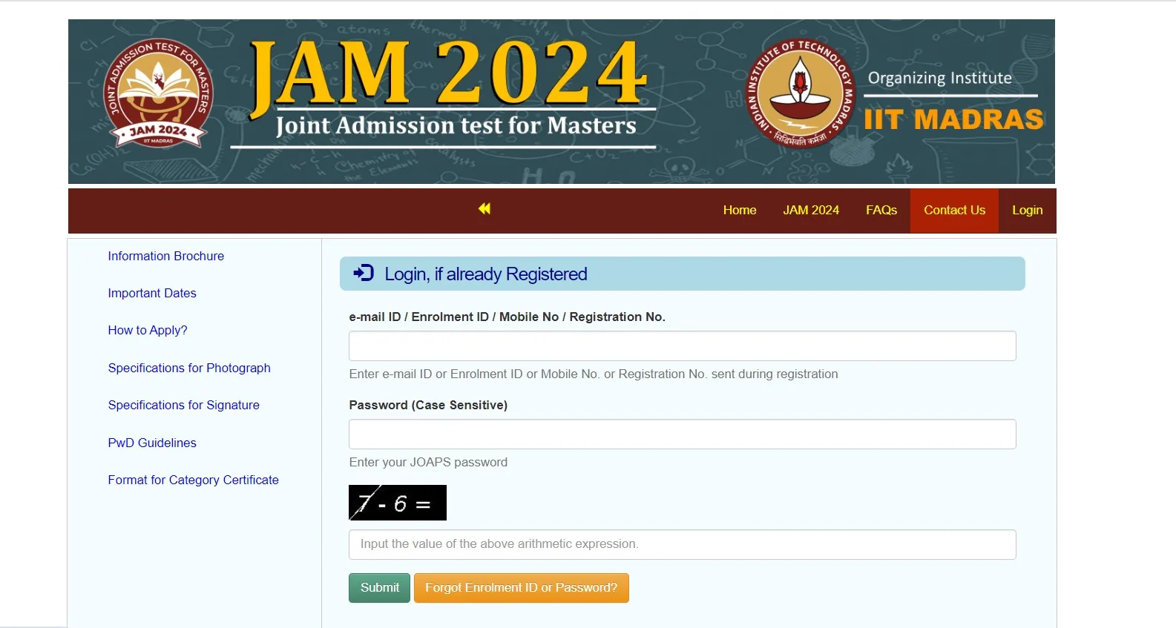Open Specifications for Photograph link
This screenshot has width=1176, height=628.
[189, 368]
